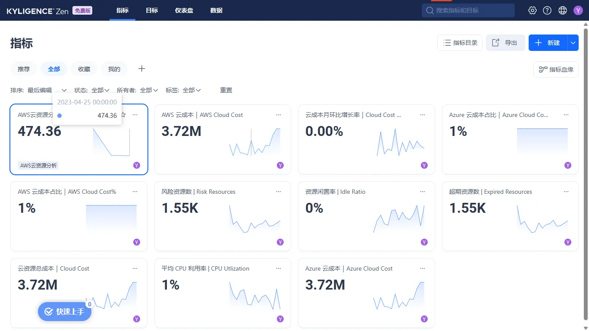Click the plus icon to add filter tab
This screenshot has height=331, width=589.
(141, 69)
